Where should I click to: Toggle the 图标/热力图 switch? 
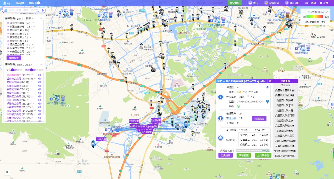coord(33,70)
